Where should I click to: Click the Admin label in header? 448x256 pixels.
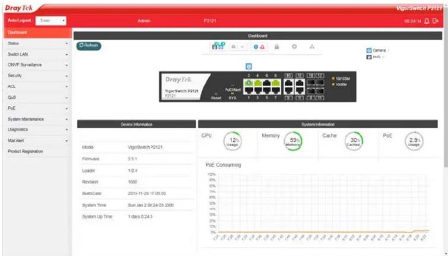[x=144, y=21]
